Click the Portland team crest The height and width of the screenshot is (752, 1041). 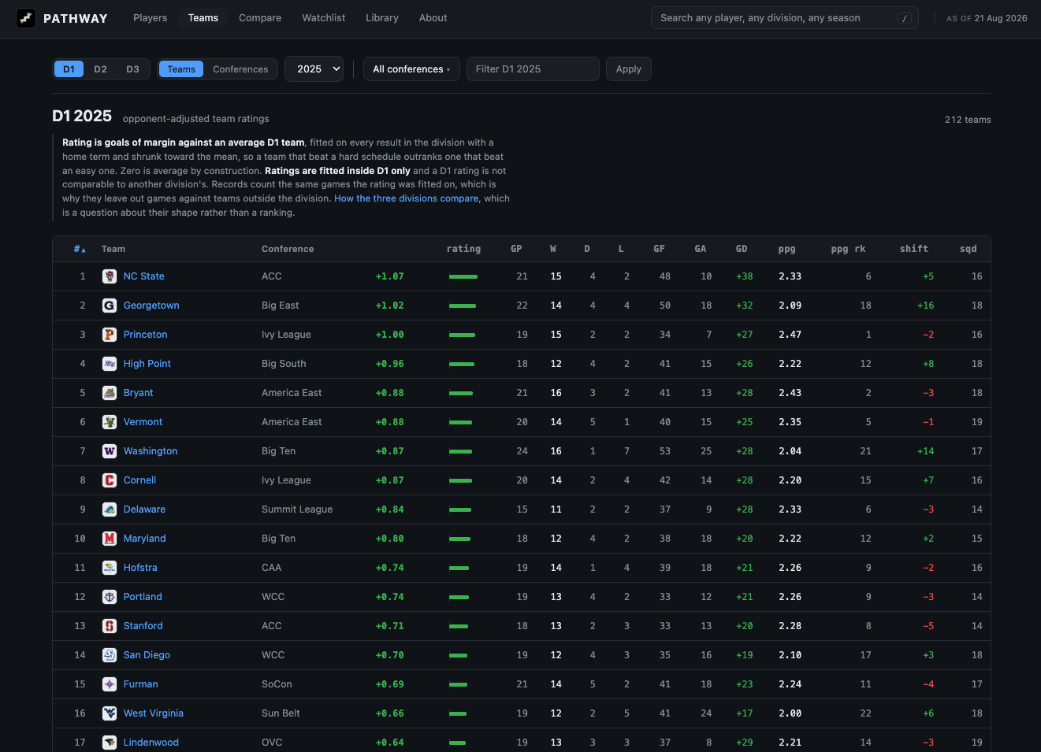click(x=110, y=597)
